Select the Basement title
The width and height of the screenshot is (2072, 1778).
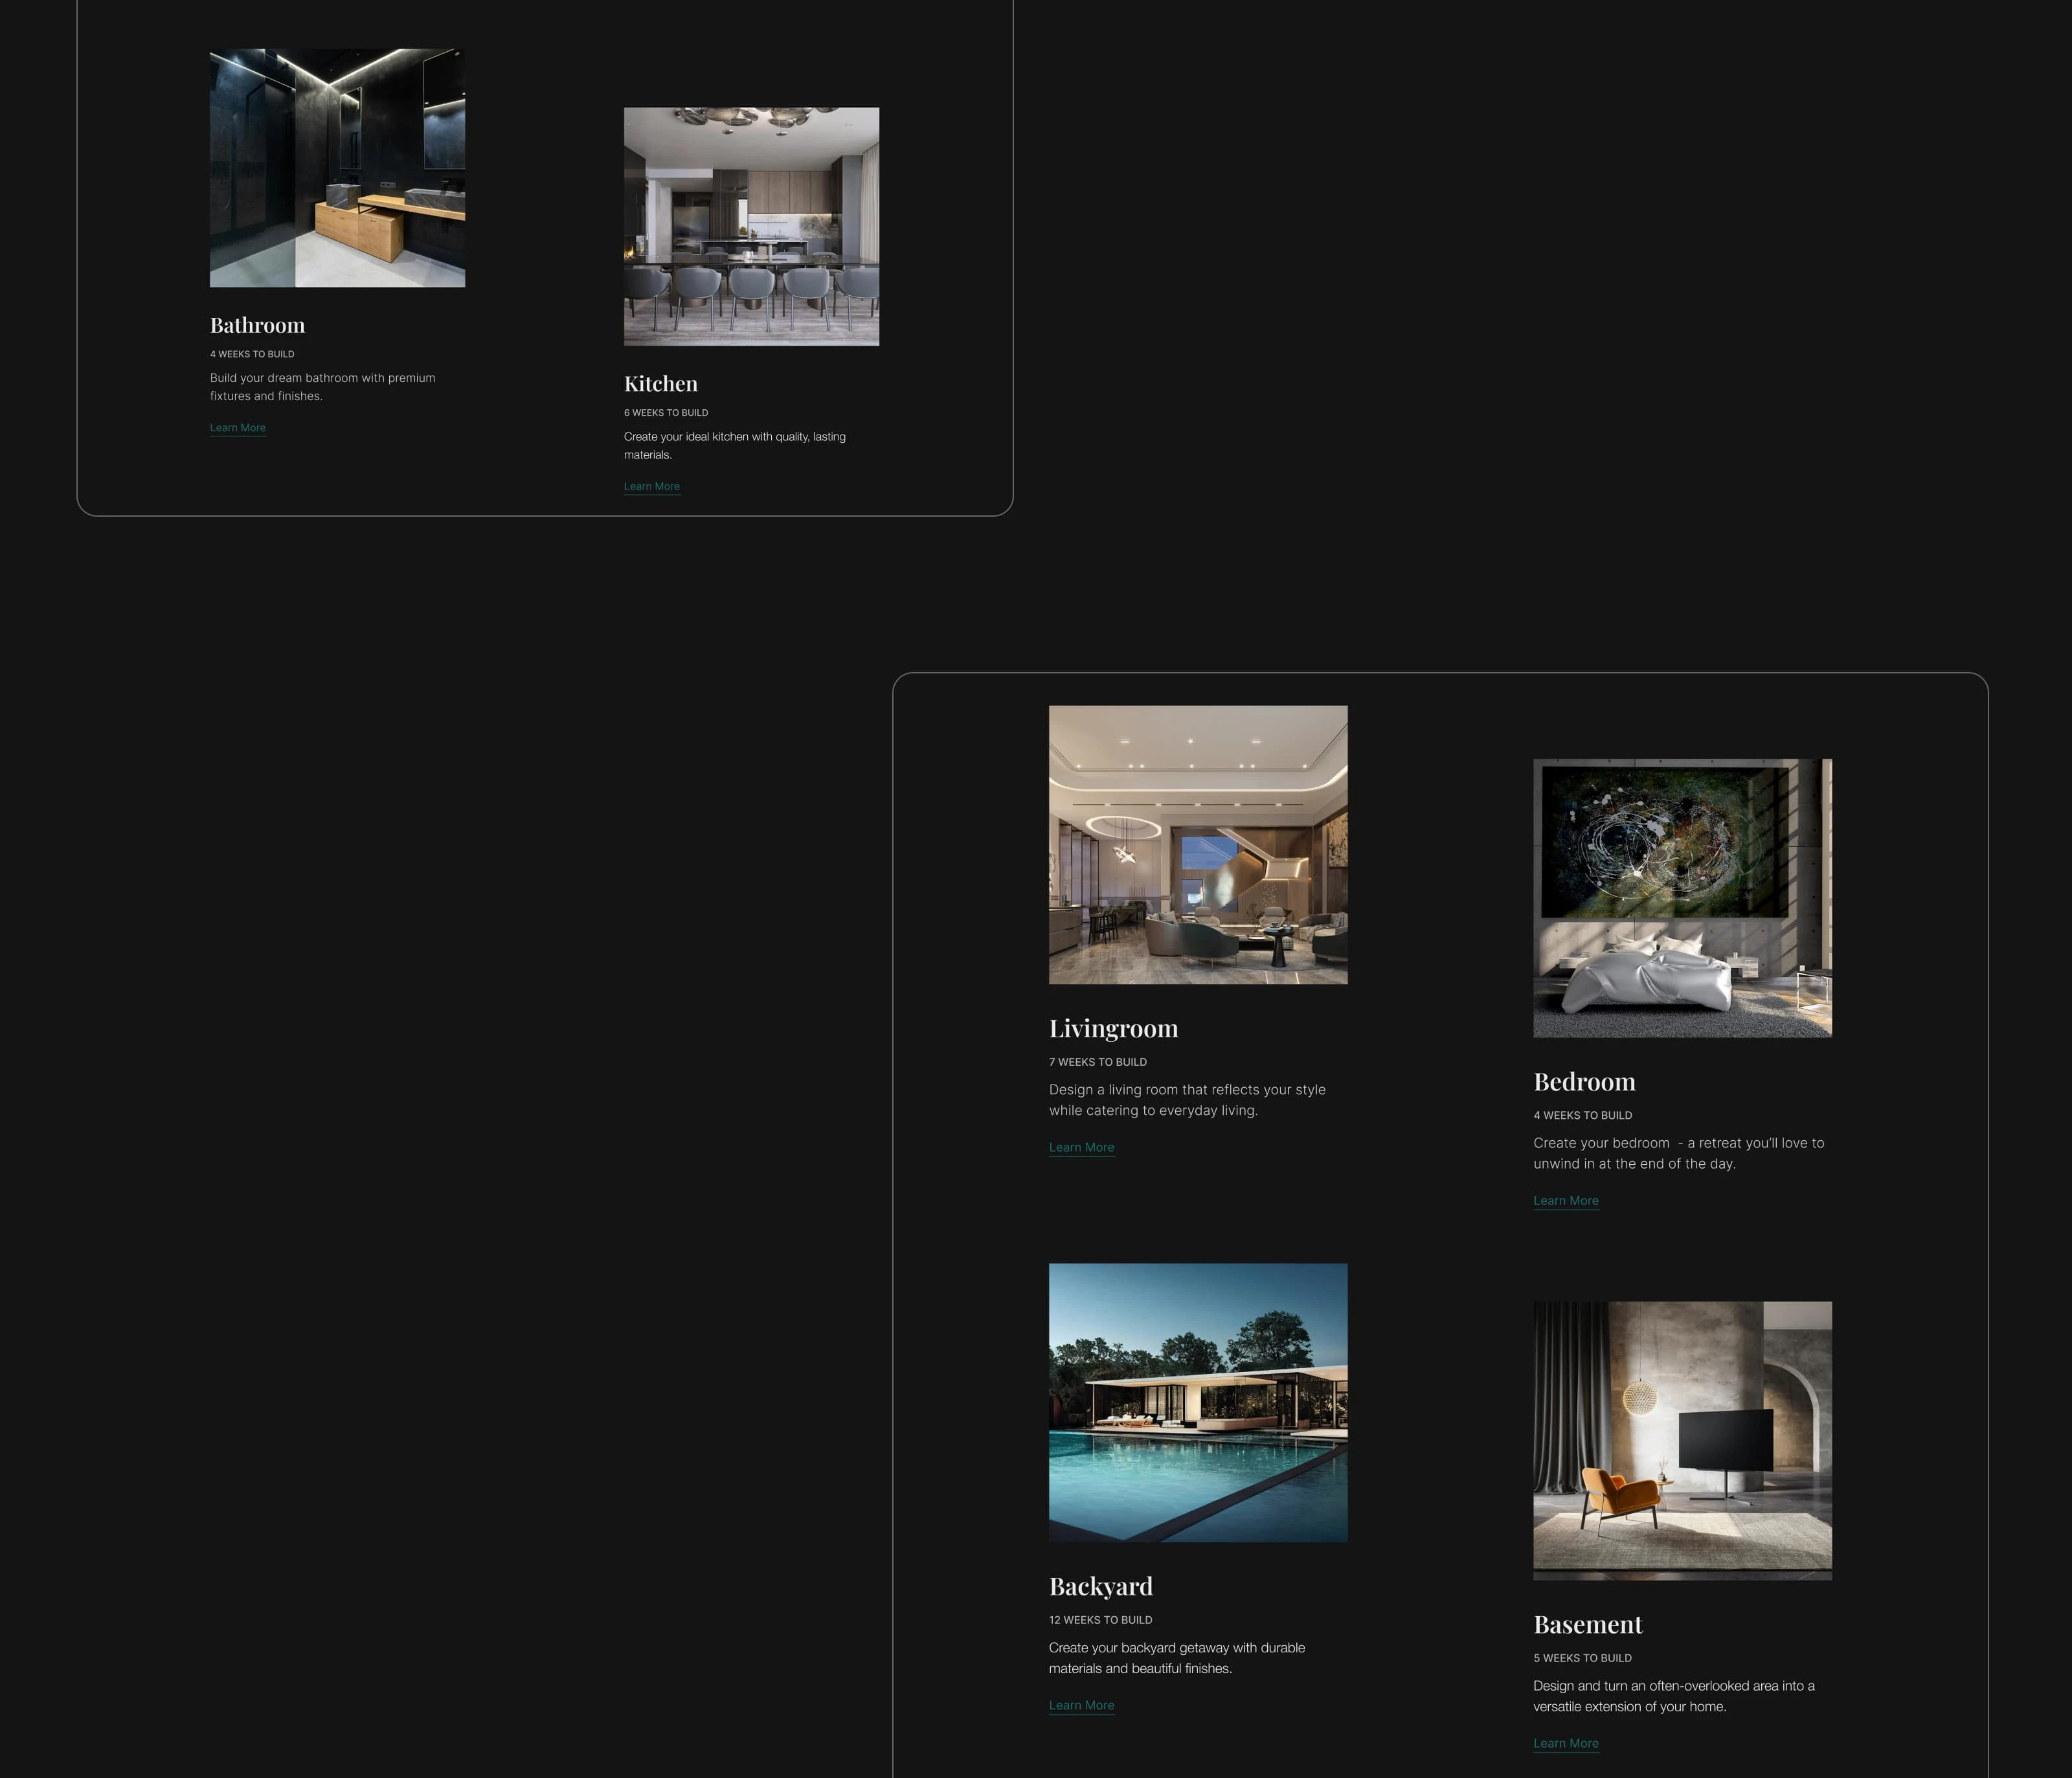click(1587, 1625)
